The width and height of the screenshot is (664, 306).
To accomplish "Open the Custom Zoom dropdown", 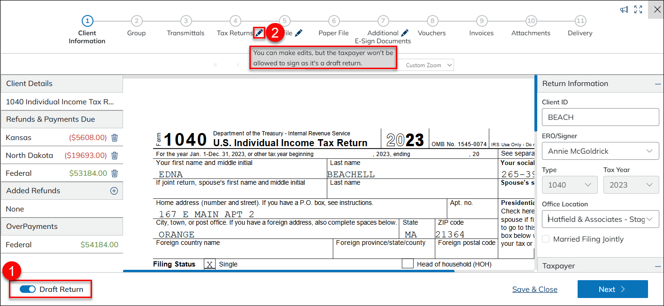I will 428,65.
